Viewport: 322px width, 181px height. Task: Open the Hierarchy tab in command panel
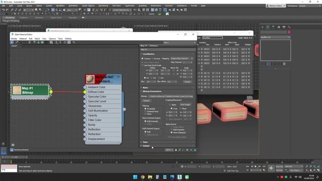point(273,27)
